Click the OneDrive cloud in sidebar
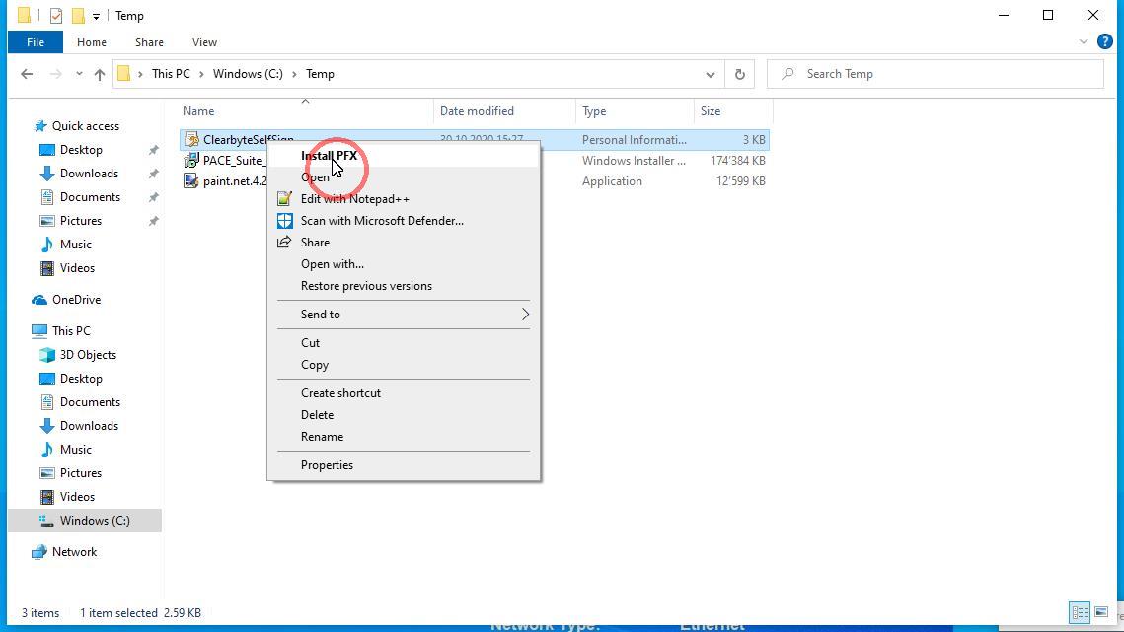Screen dimensions: 1124x632 click(x=76, y=300)
